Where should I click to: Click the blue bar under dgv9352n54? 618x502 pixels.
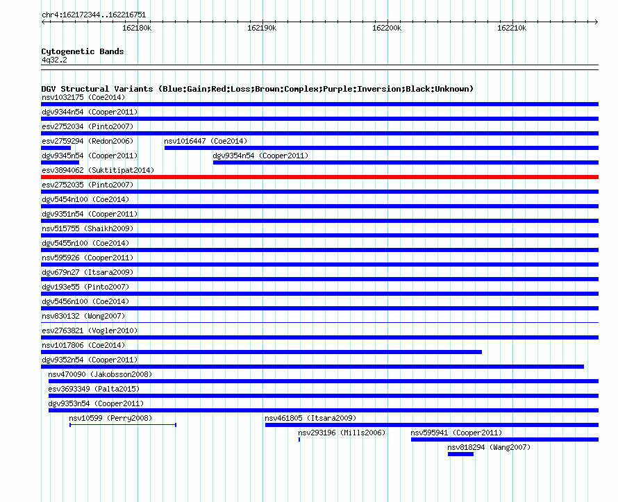tap(312, 367)
